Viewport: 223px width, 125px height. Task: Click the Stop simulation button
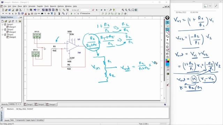[x=78, y=14]
